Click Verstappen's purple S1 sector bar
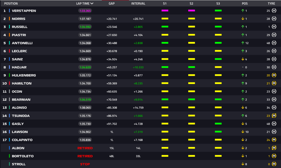 click(x=165, y=11)
